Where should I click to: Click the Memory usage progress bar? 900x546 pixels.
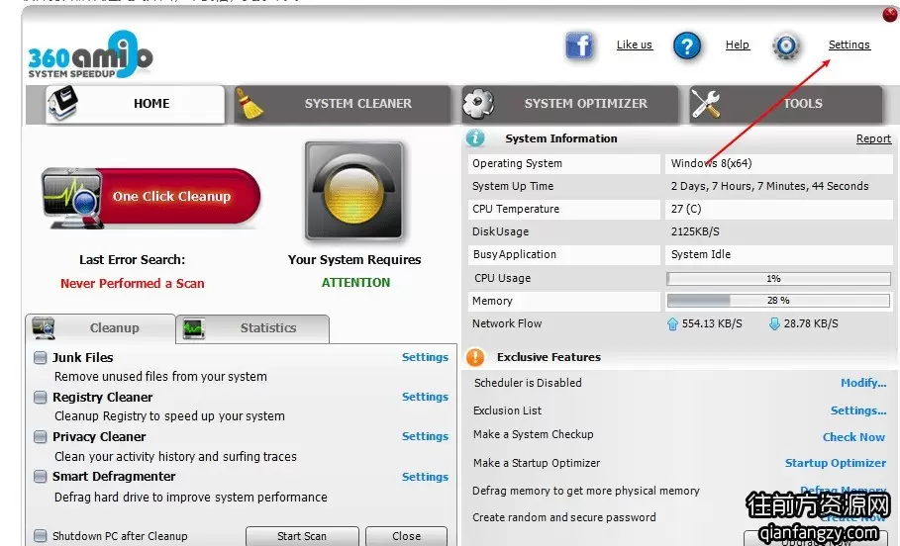tap(778, 301)
